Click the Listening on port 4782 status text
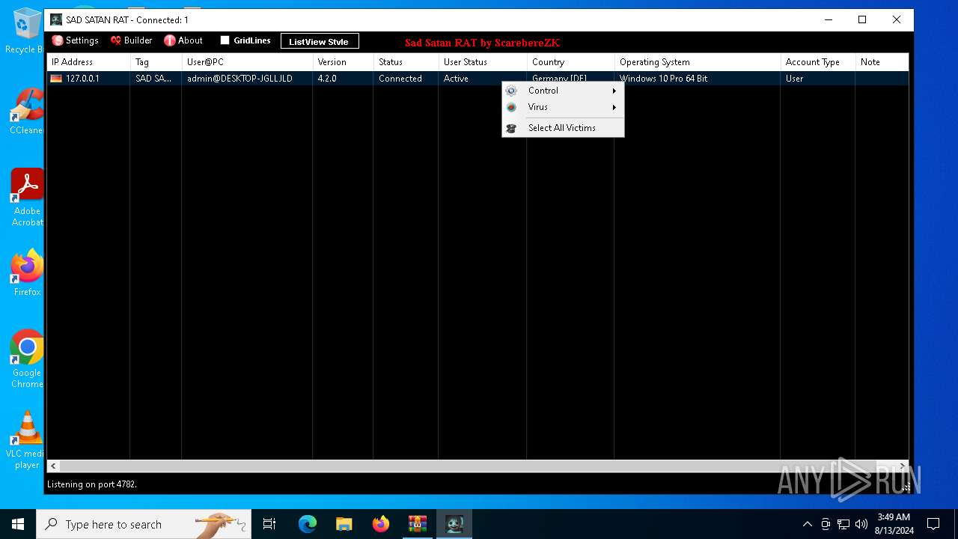The image size is (958, 539). [92, 484]
